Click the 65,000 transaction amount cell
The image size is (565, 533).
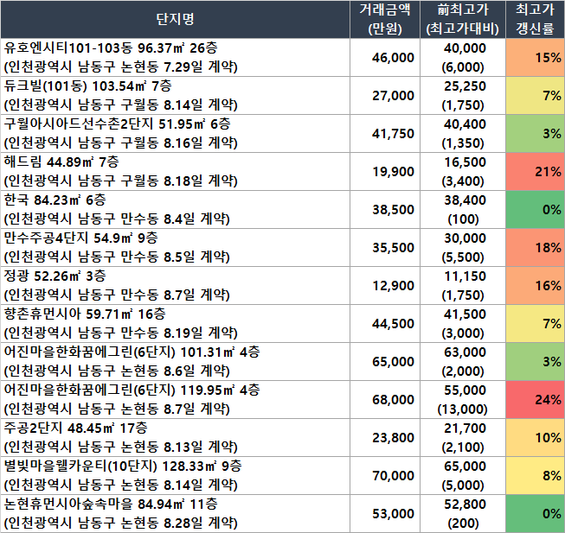385,362
